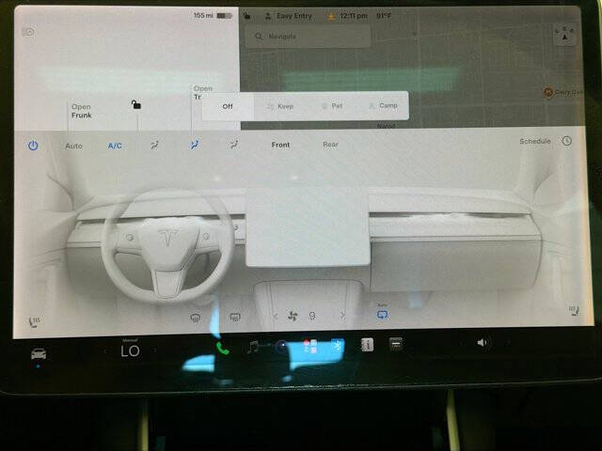Toggle the recirculation air icon
The image size is (602, 451).
(x=382, y=315)
